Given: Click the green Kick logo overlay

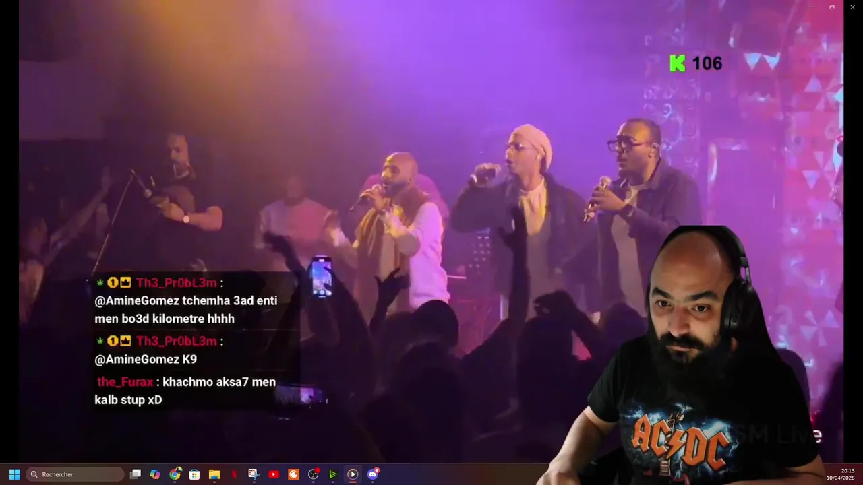Looking at the screenshot, I should [x=677, y=63].
